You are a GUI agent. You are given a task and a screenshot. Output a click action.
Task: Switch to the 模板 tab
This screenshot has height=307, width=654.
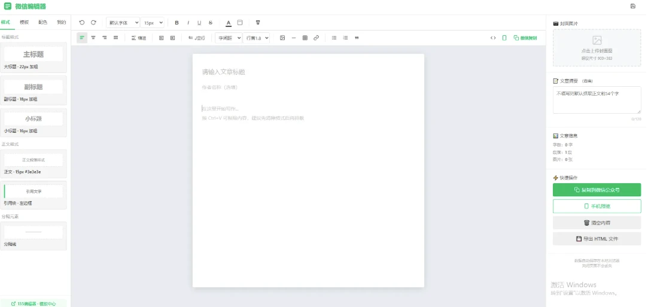24,23
